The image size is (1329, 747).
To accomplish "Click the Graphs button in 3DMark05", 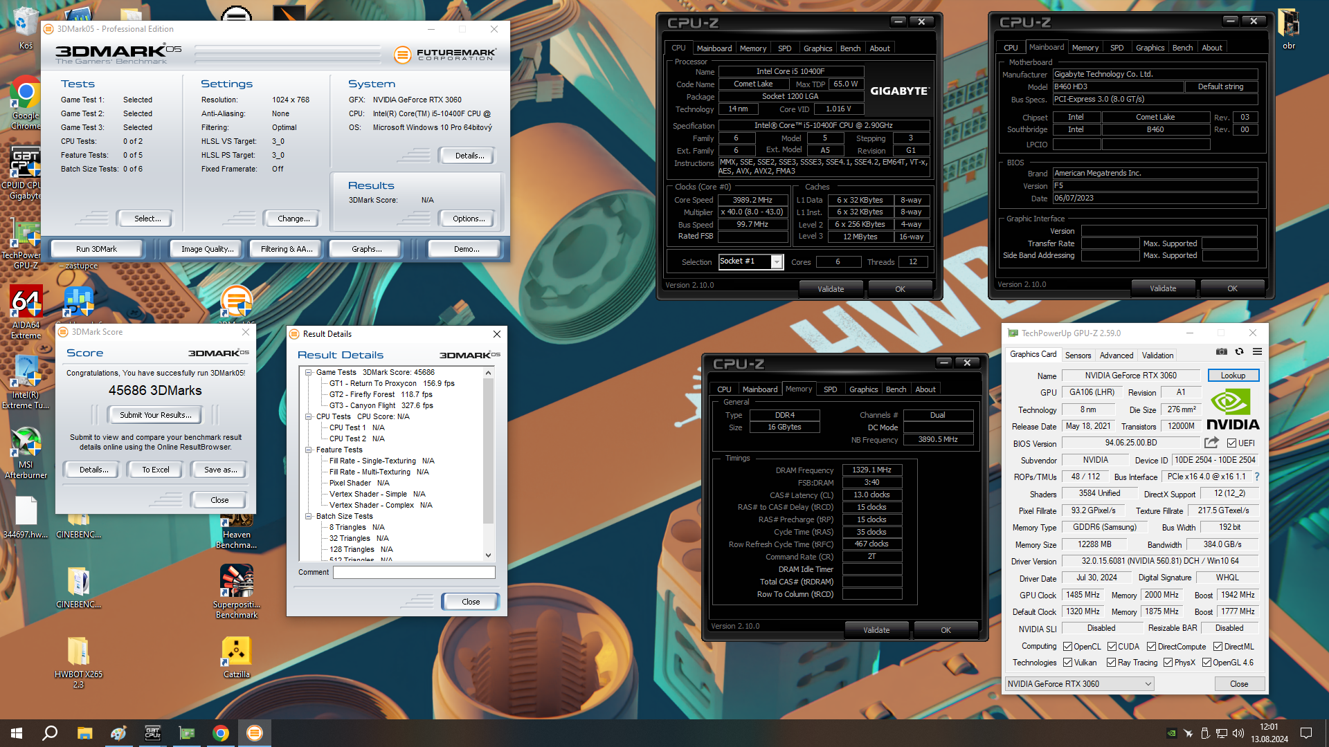I will click(x=366, y=249).
